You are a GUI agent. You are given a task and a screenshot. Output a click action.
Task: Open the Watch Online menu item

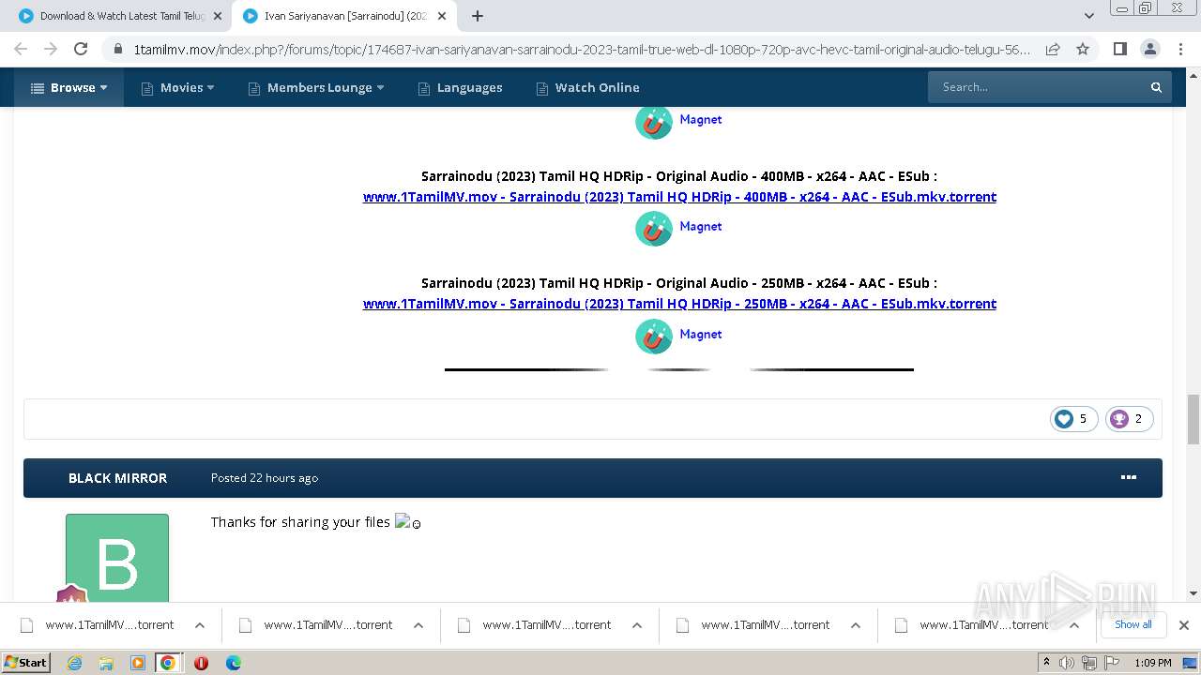pos(588,87)
